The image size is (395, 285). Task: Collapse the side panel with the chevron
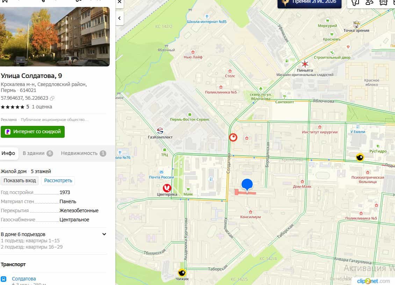click(120, 18)
